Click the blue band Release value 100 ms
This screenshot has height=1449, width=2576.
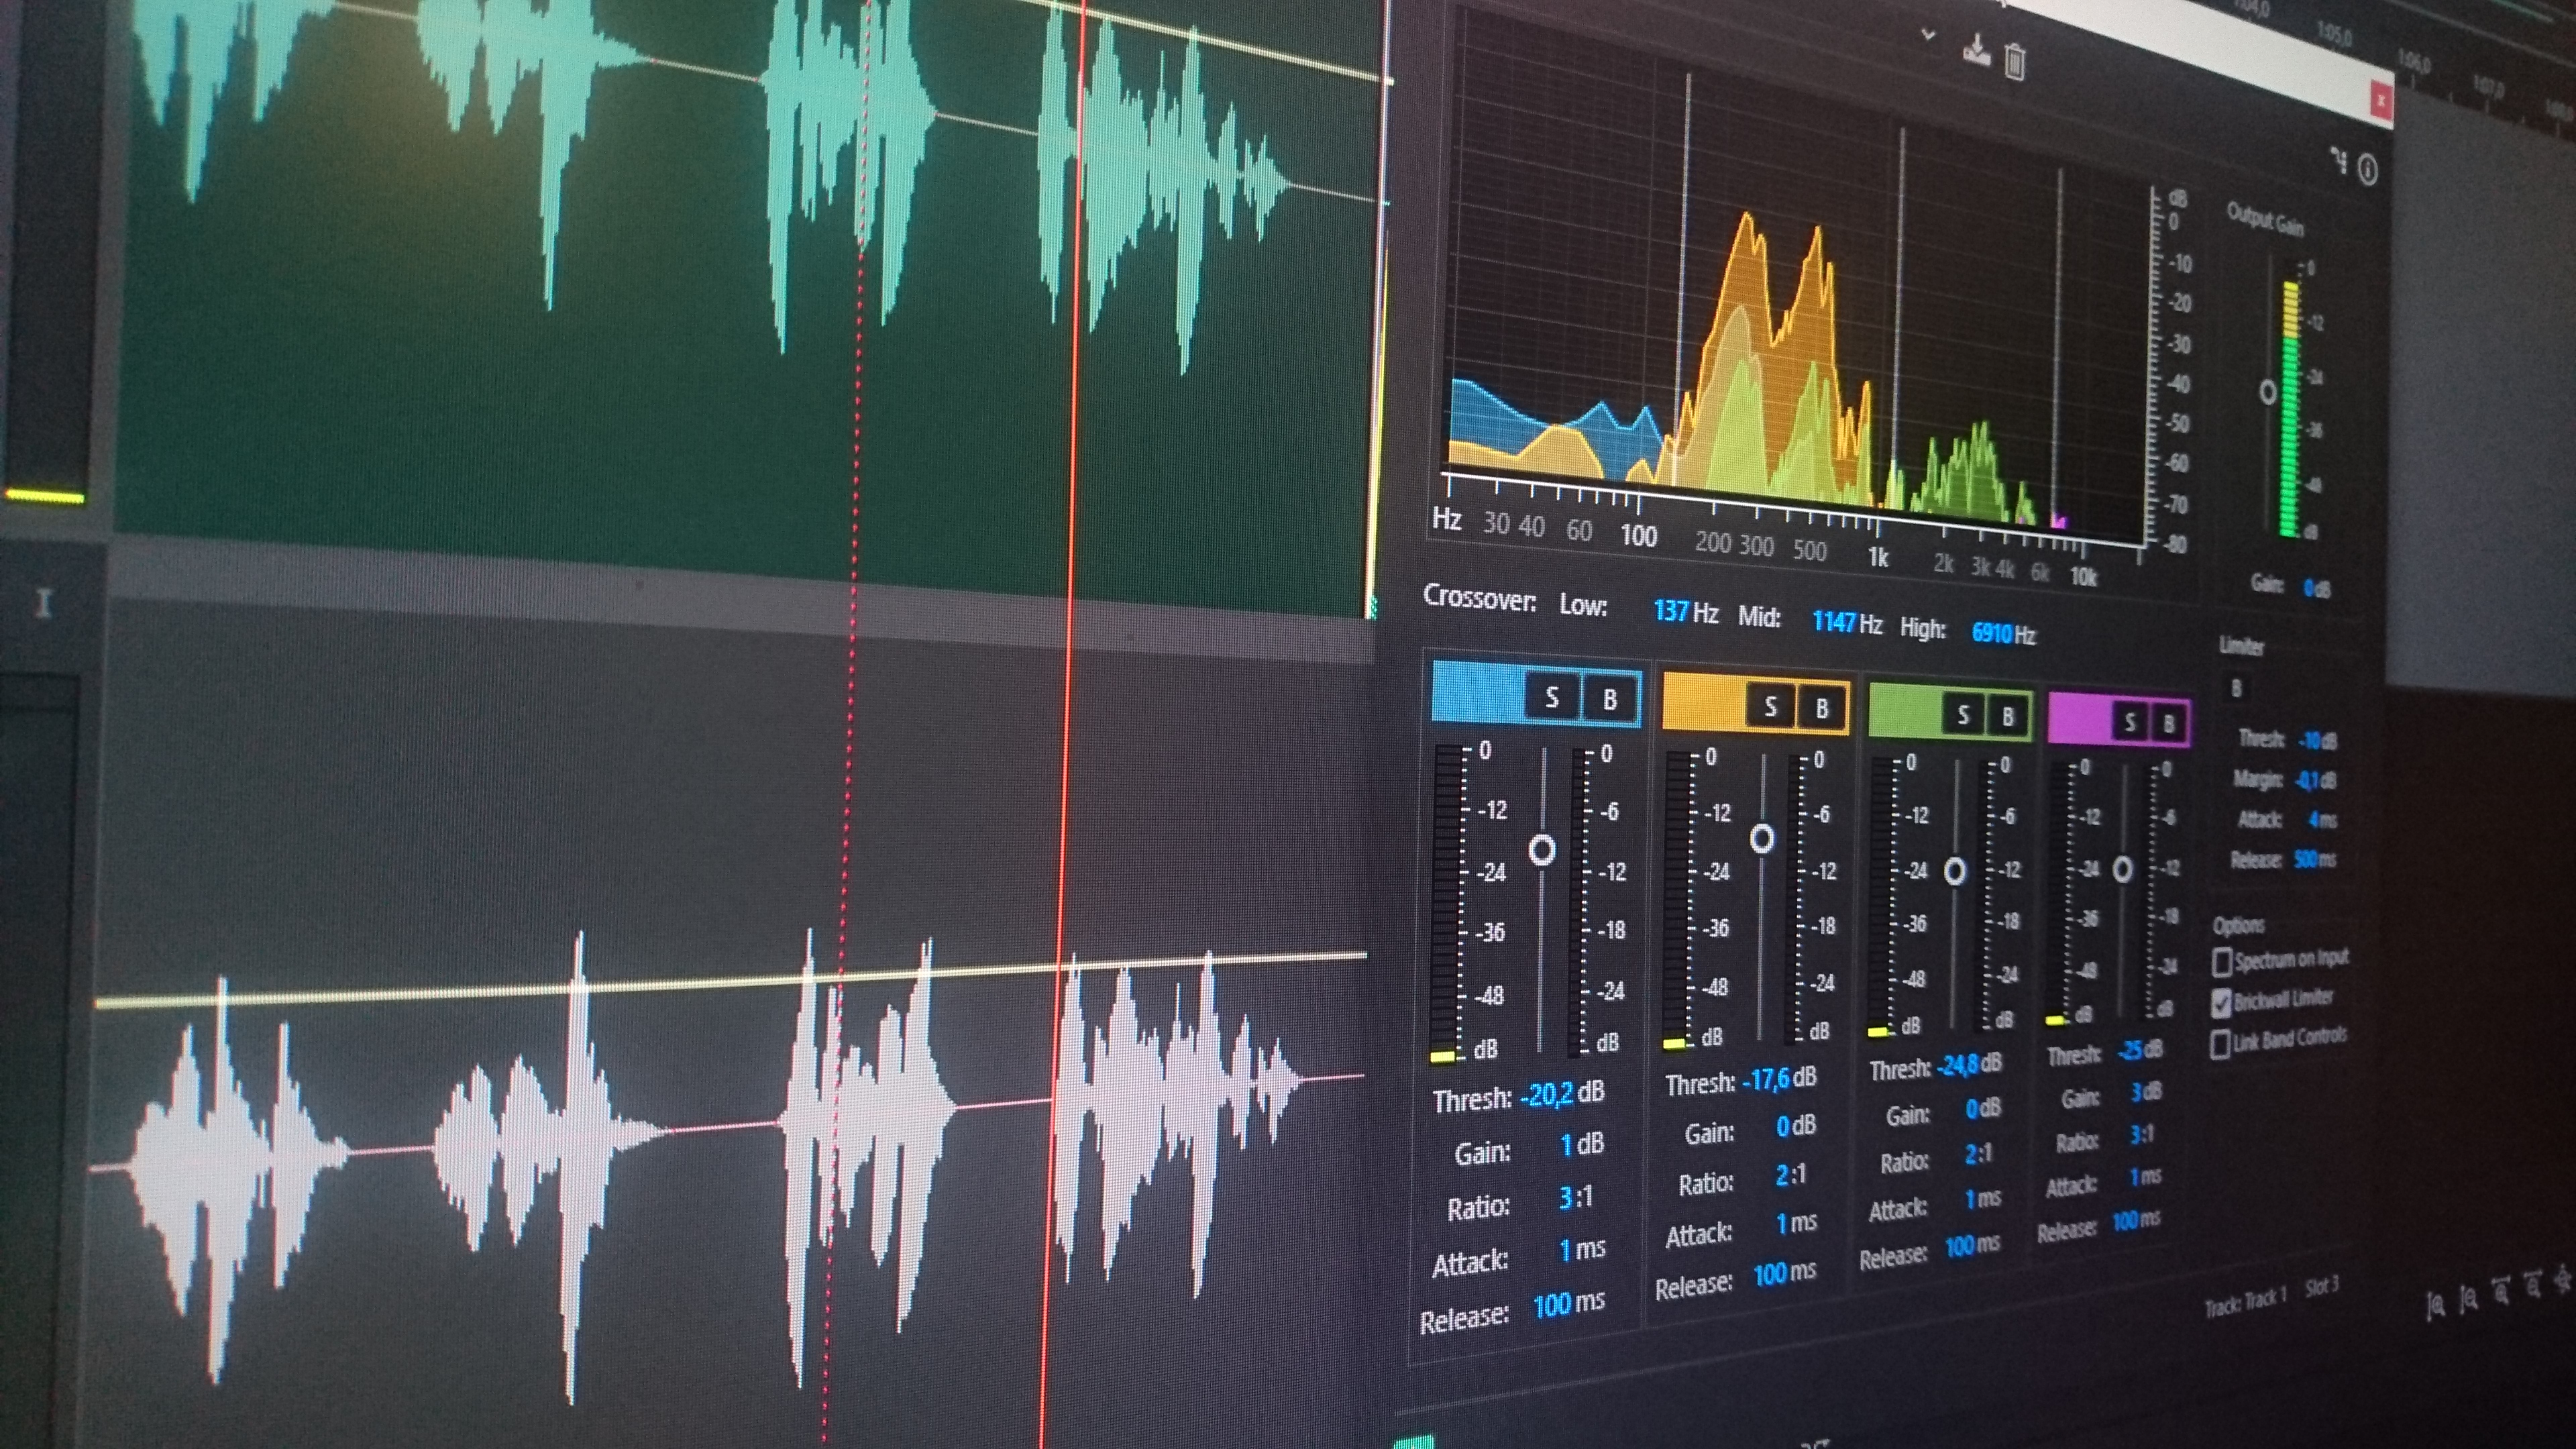click(1569, 1303)
